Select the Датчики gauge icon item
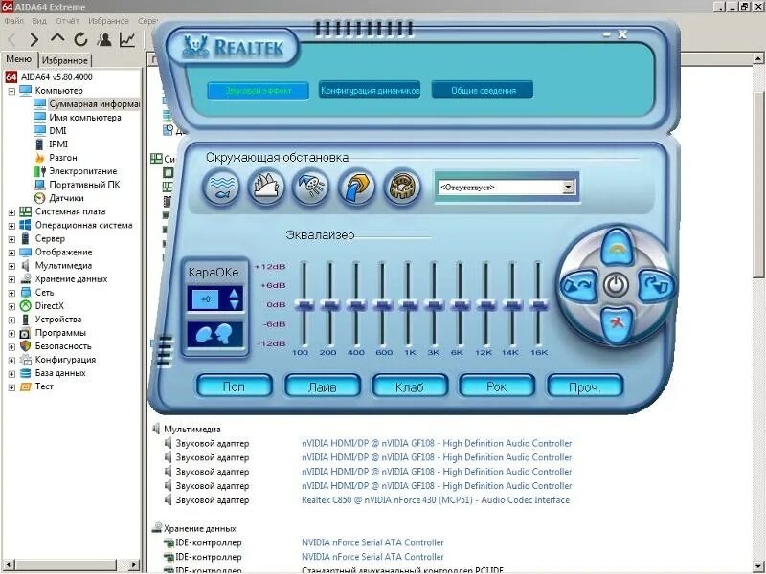This screenshot has width=766, height=574. (x=39, y=198)
